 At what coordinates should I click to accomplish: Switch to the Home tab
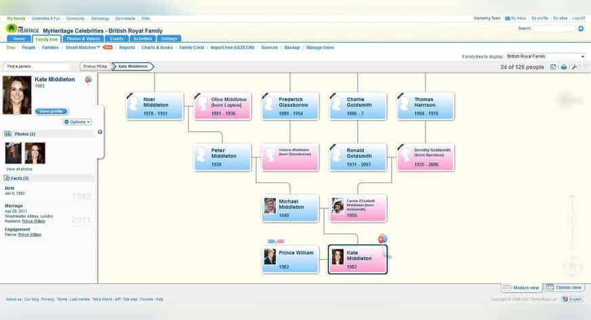(19, 39)
